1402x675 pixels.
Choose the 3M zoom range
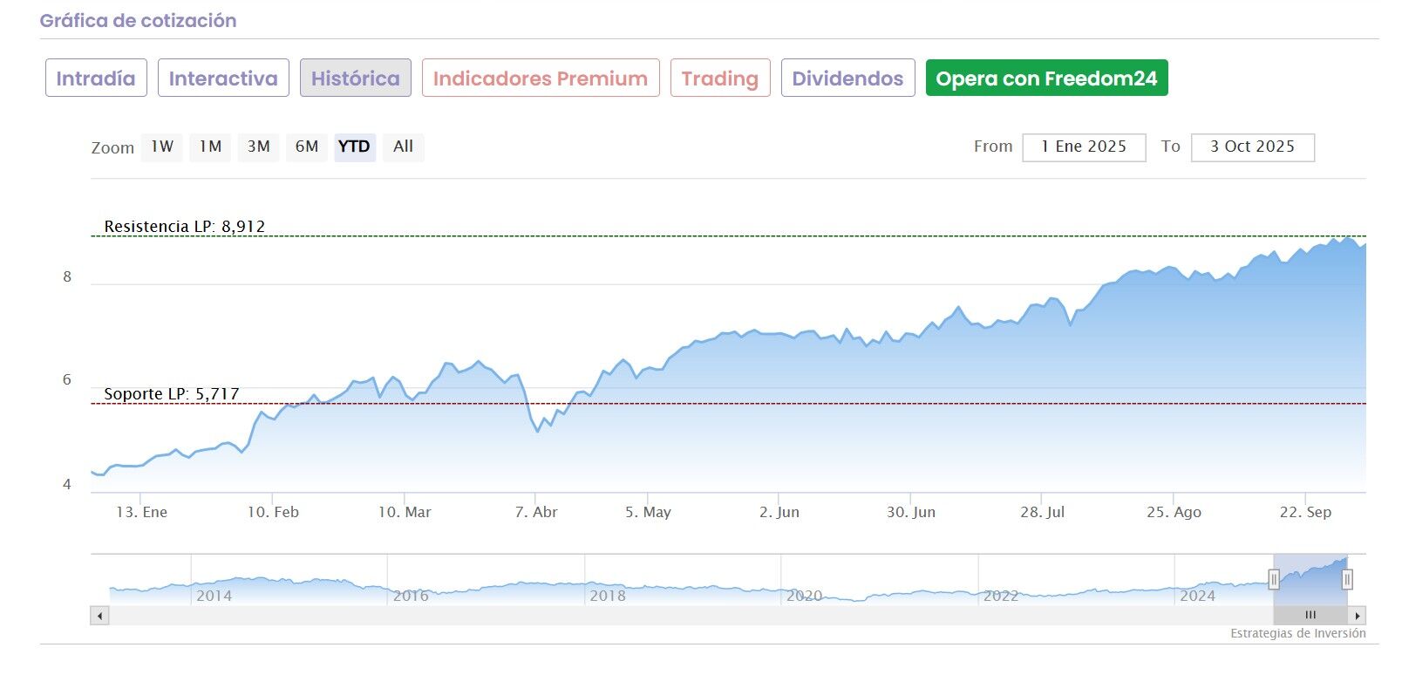pos(259,147)
